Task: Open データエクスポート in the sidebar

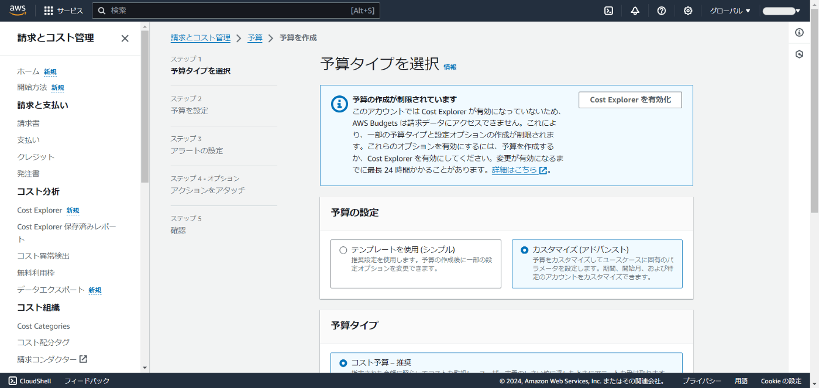Action: pos(51,290)
